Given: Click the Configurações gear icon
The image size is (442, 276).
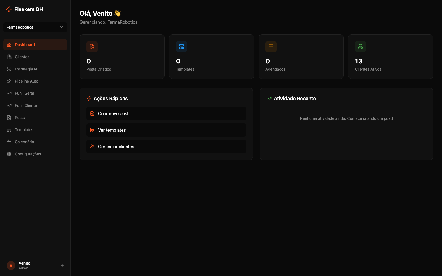Looking at the screenshot, I should pyautogui.click(x=9, y=154).
